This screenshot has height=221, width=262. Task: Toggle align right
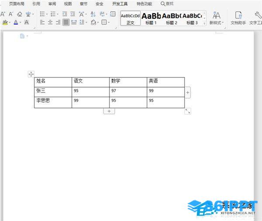click(58, 22)
